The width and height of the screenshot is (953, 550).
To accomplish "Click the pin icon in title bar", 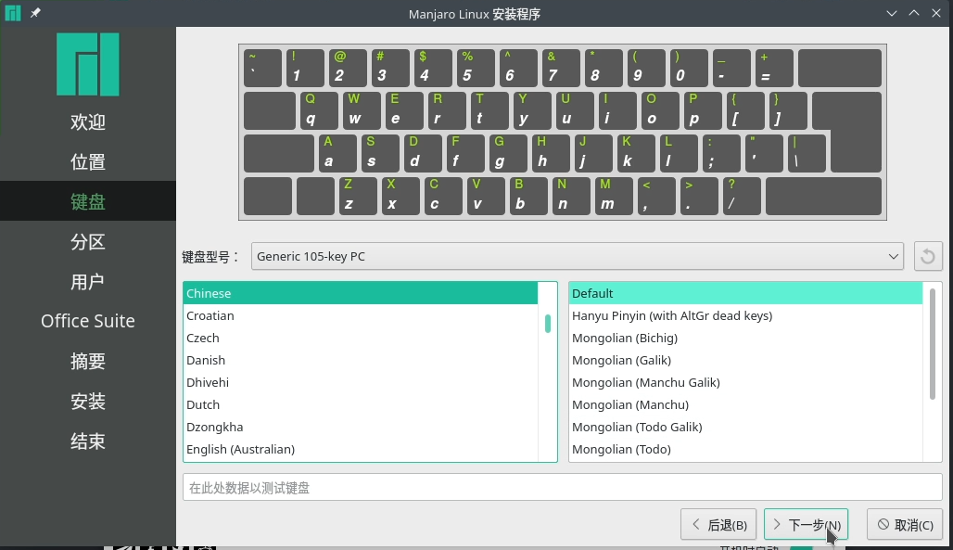I will click(x=35, y=13).
